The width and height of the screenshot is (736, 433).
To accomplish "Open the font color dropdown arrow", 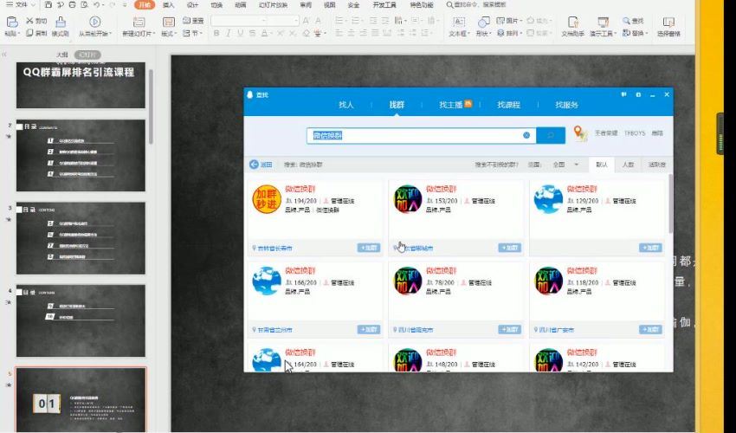I will 271,34.
